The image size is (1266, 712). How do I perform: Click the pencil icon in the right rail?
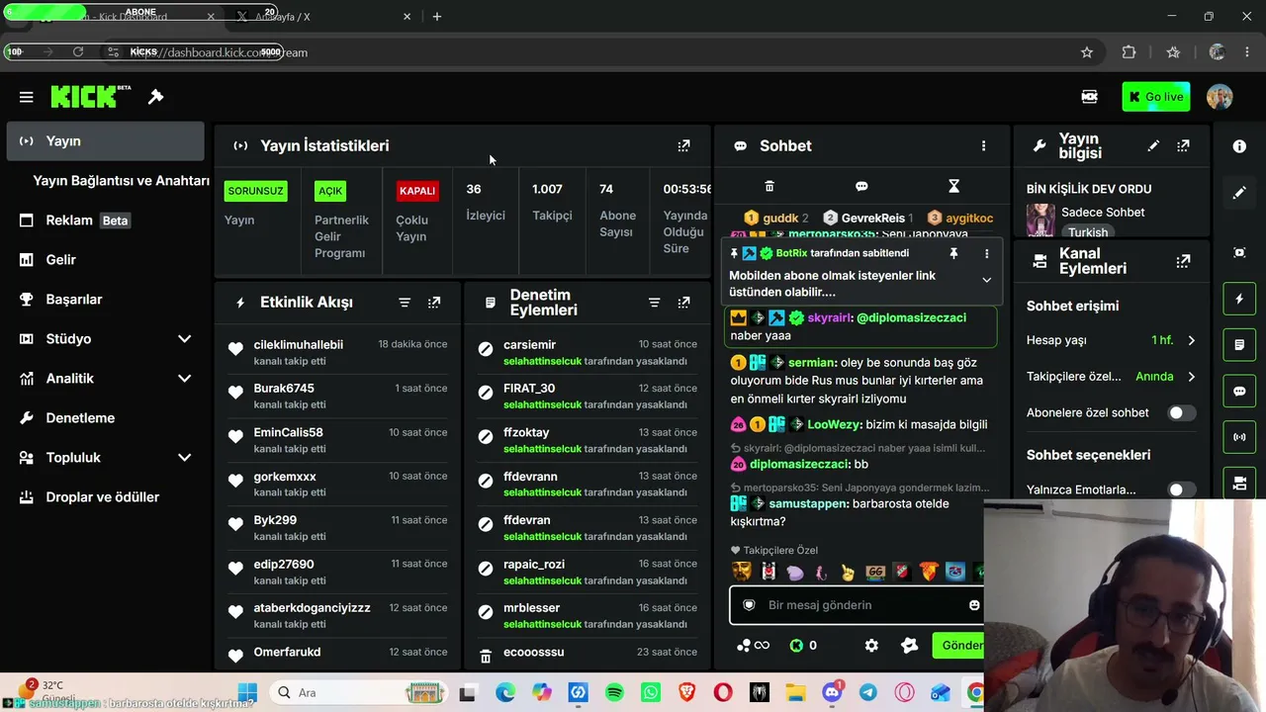point(1239,193)
